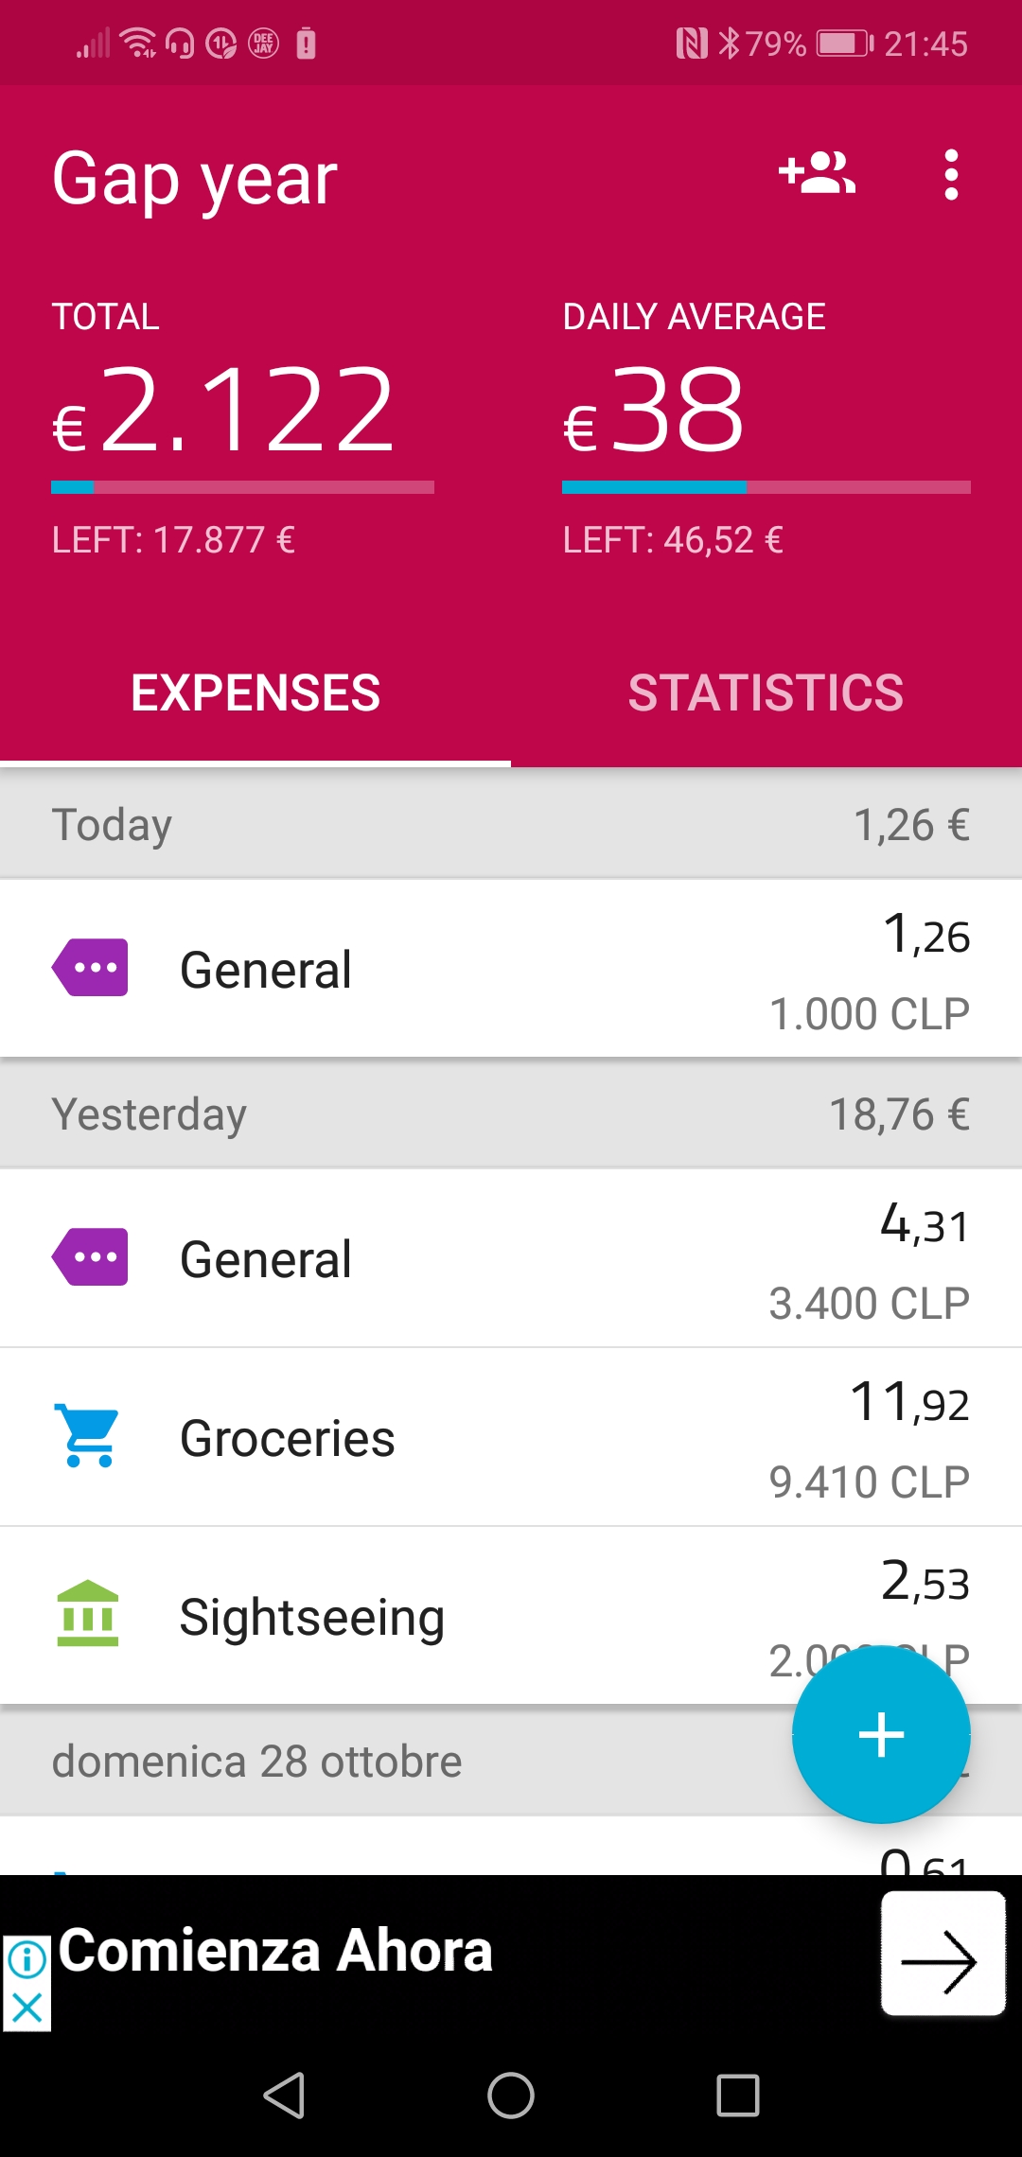The height and width of the screenshot is (2157, 1022).
Task: Tap the purple General tag icon under Today
Action: point(90,968)
